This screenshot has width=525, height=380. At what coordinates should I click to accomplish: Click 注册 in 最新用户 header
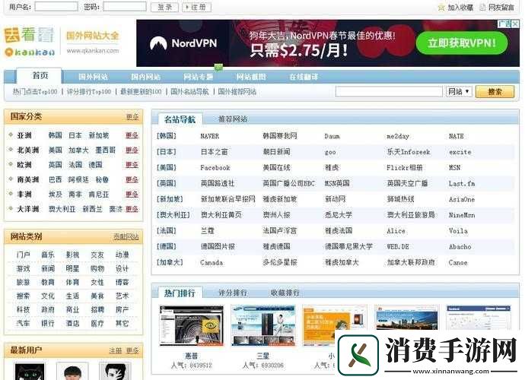pyautogui.click(x=116, y=350)
